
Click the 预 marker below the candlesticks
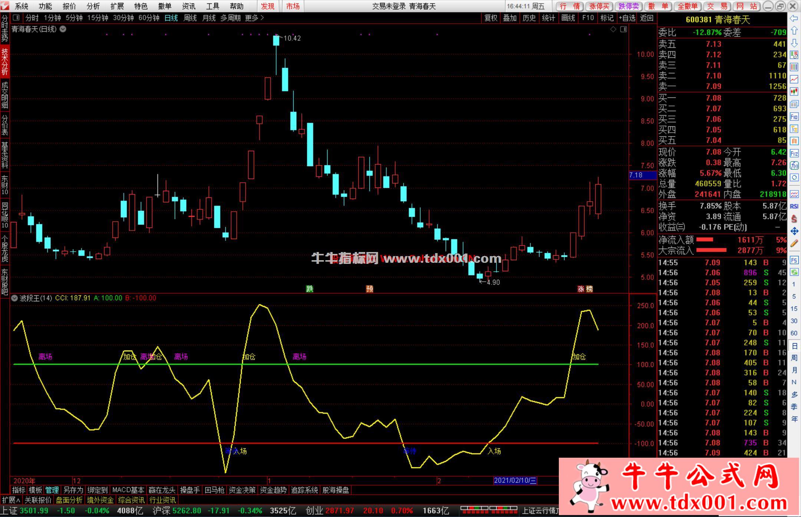pos(370,289)
